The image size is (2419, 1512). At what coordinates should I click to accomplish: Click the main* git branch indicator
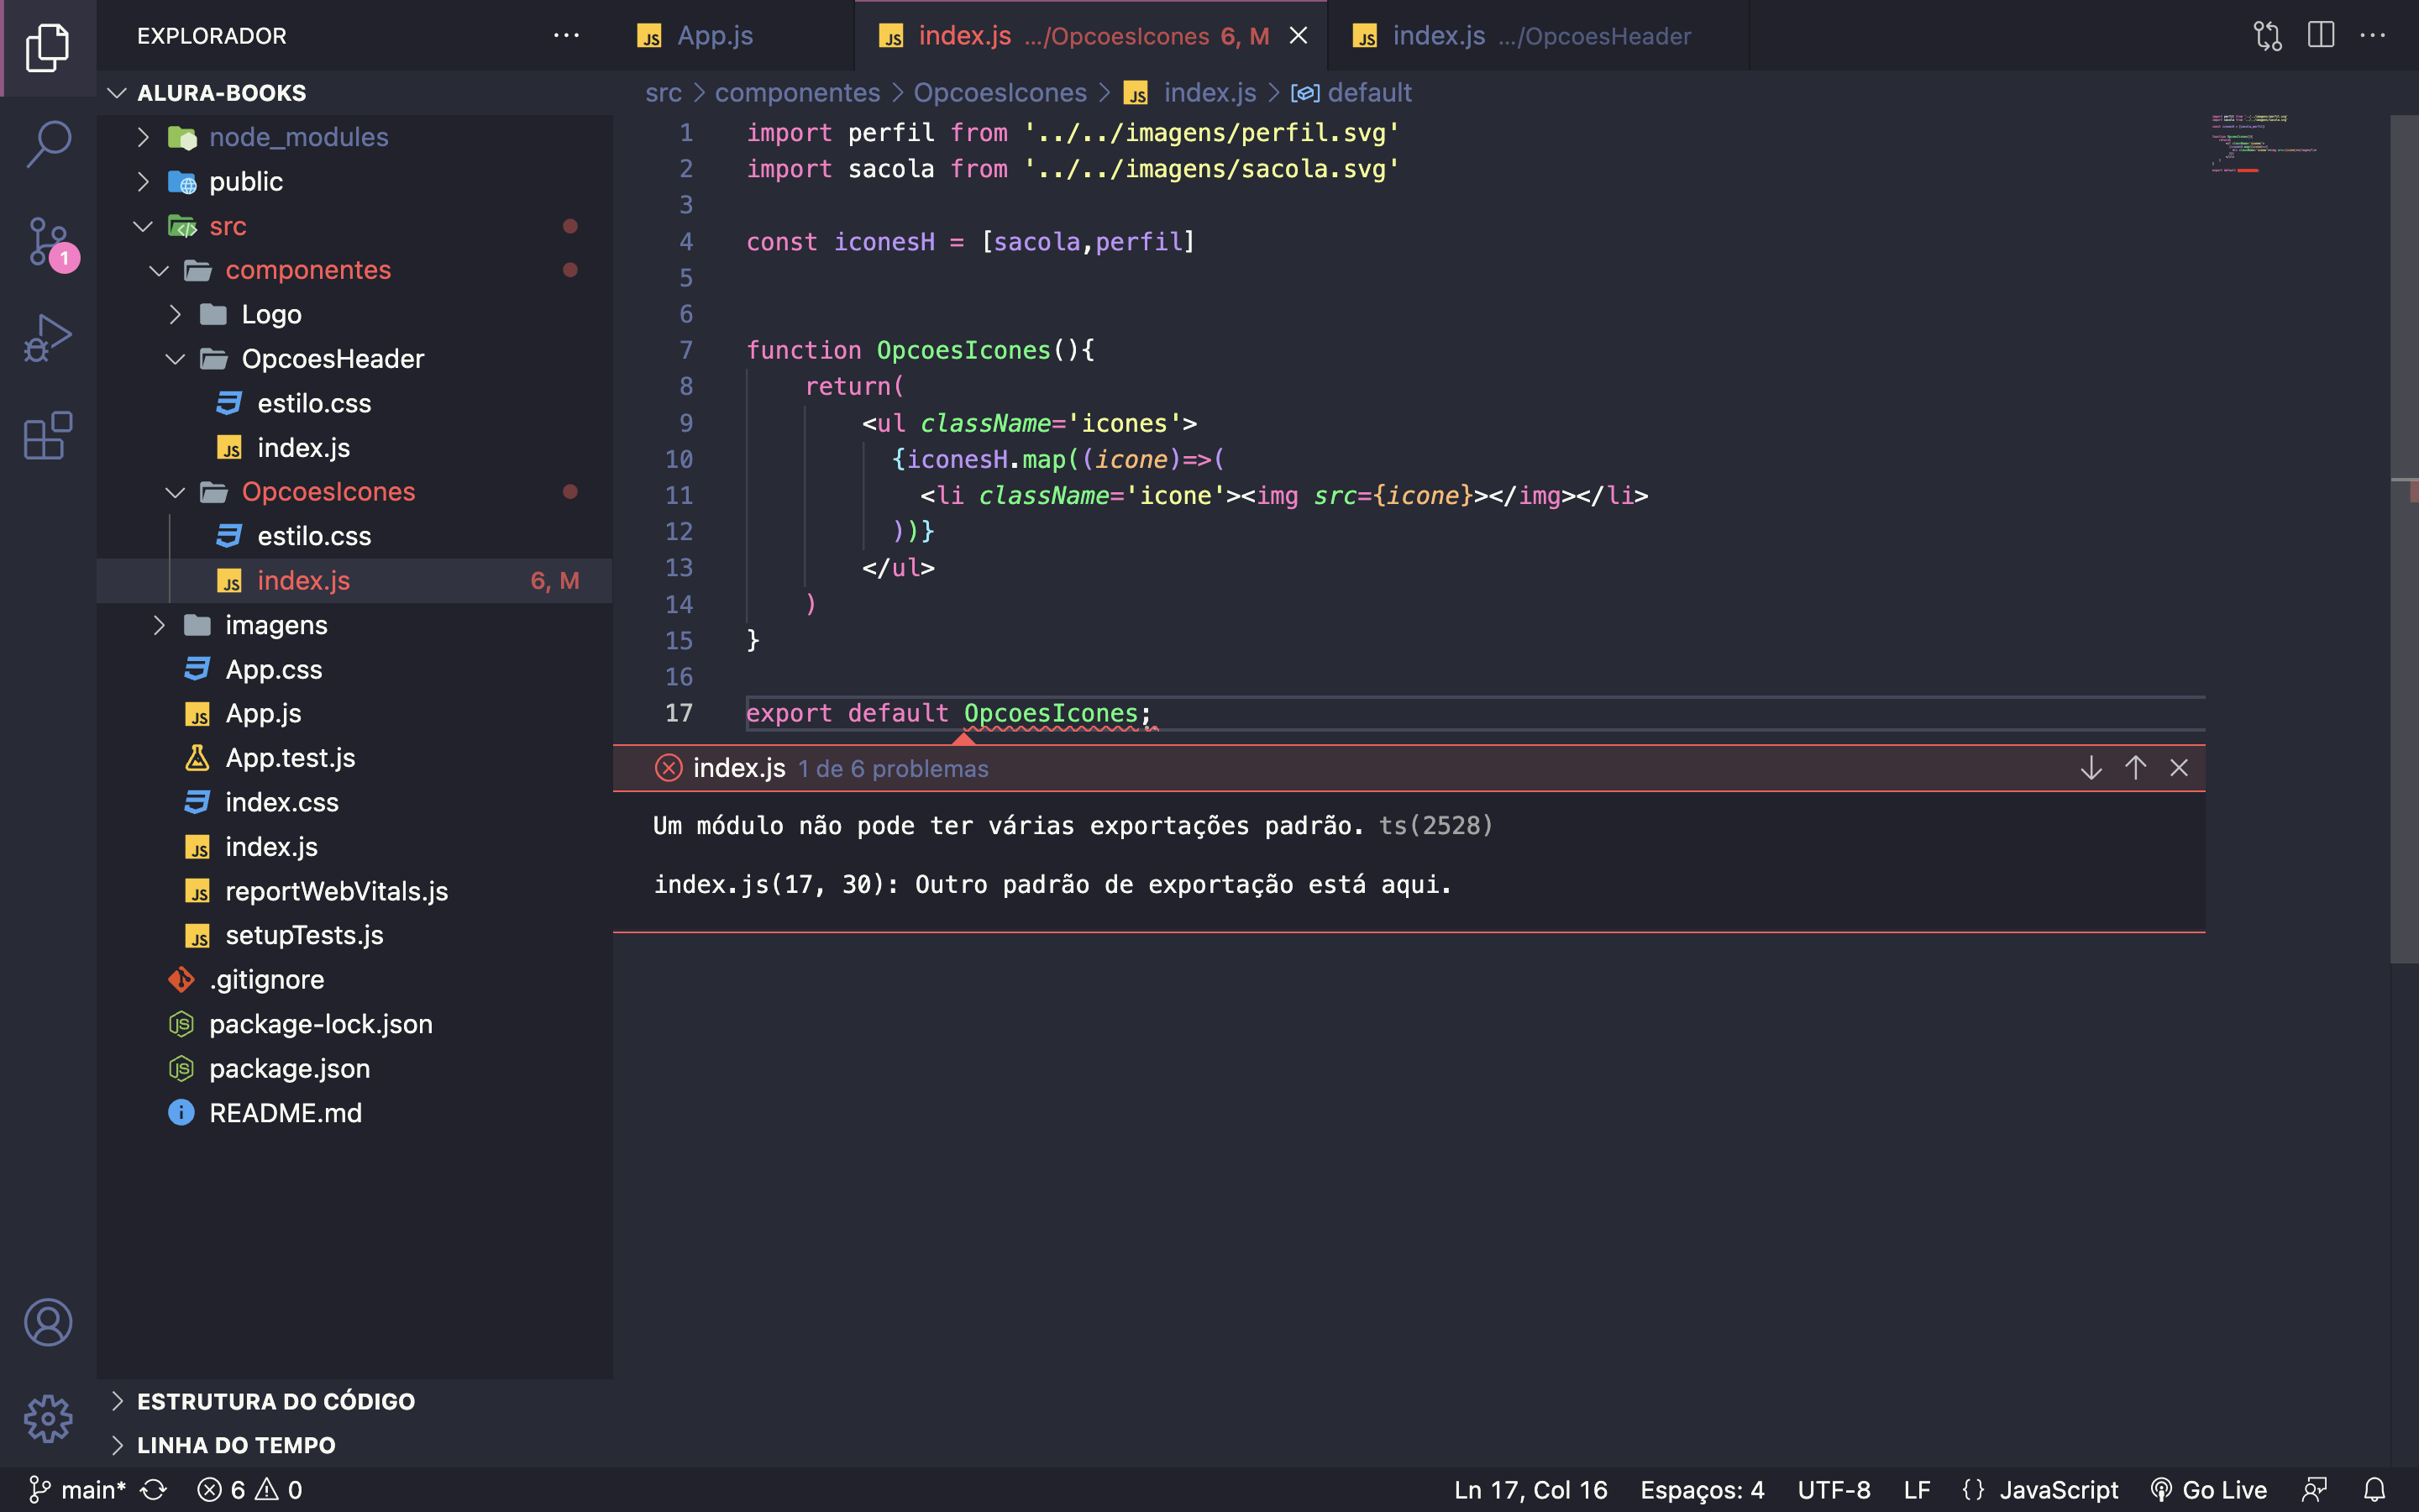[x=76, y=1490]
